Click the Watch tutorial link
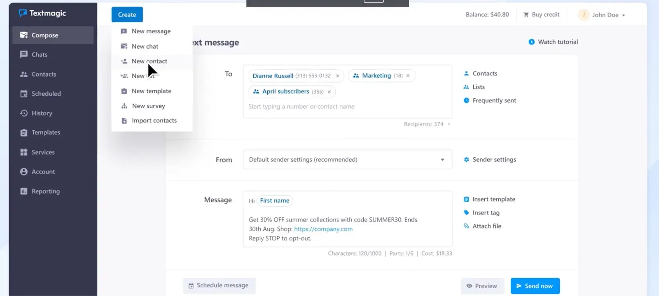Screen dimensions: 659x296 click(x=558, y=42)
